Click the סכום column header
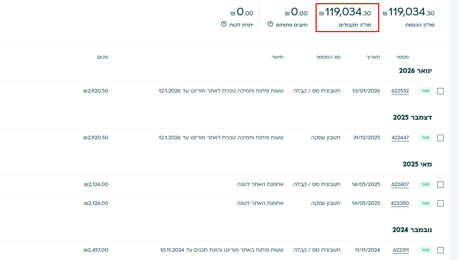This screenshot has height=260, width=459. (x=103, y=57)
